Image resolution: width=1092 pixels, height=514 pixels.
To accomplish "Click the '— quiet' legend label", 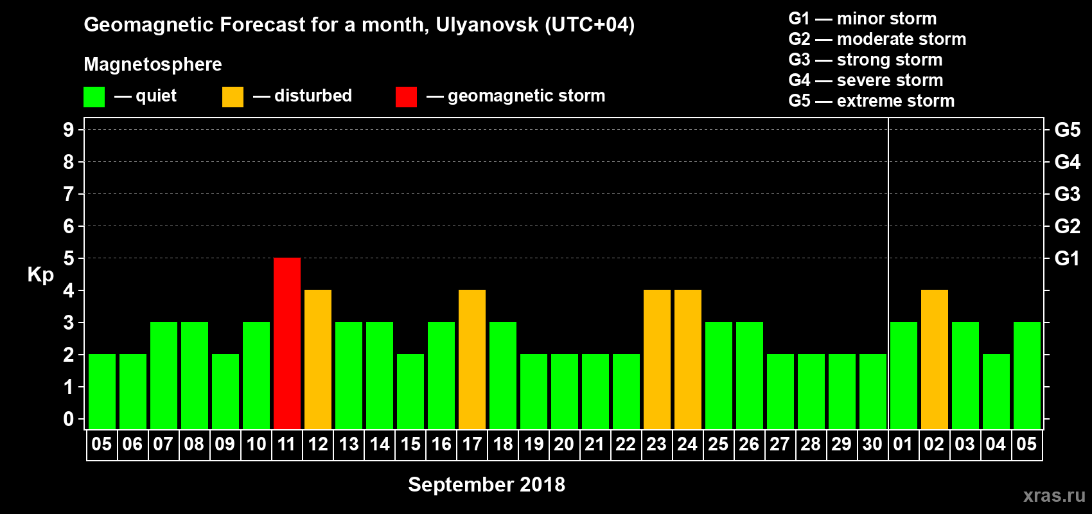I will pos(145,96).
